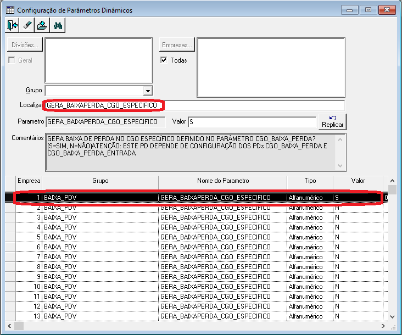
Task: Click grid vertical scrollbar up arrow
Action: click(392, 181)
